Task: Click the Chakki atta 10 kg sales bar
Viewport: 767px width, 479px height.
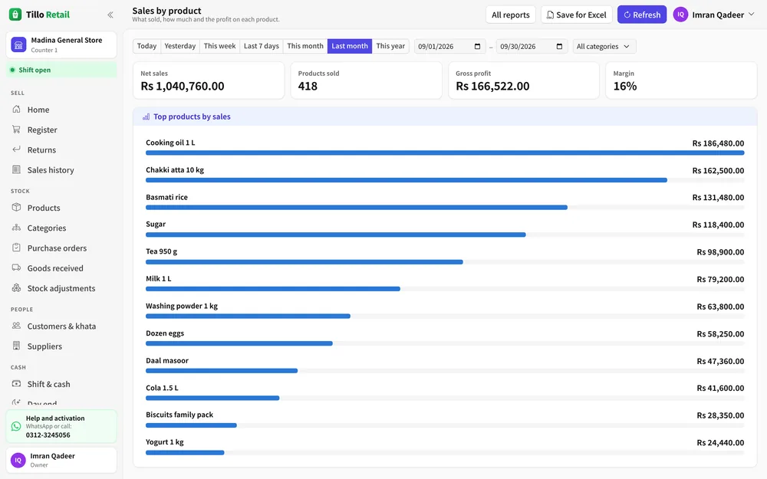Action: (407, 180)
